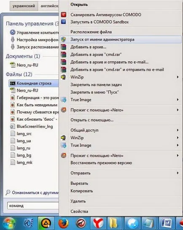Click the 'Документы (1)' group header
This screenshot has width=183, height=230.
[x=23, y=56]
